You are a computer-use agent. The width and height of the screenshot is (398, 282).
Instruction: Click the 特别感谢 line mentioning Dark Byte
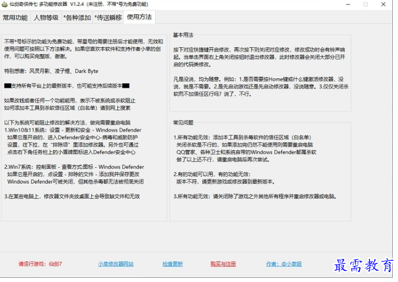click(51, 71)
